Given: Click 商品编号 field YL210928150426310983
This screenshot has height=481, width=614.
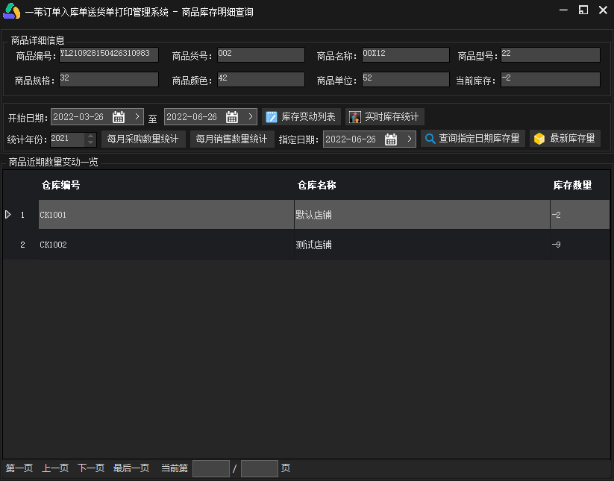Looking at the screenshot, I should pyautogui.click(x=109, y=54).
